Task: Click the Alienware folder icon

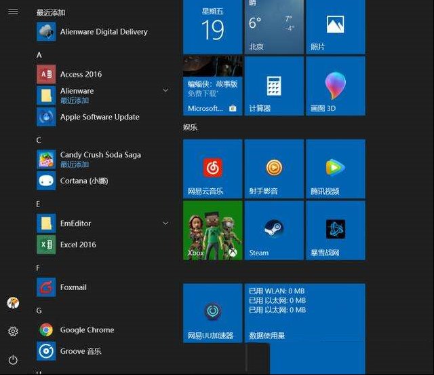Action: pyautogui.click(x=46, y=96)
